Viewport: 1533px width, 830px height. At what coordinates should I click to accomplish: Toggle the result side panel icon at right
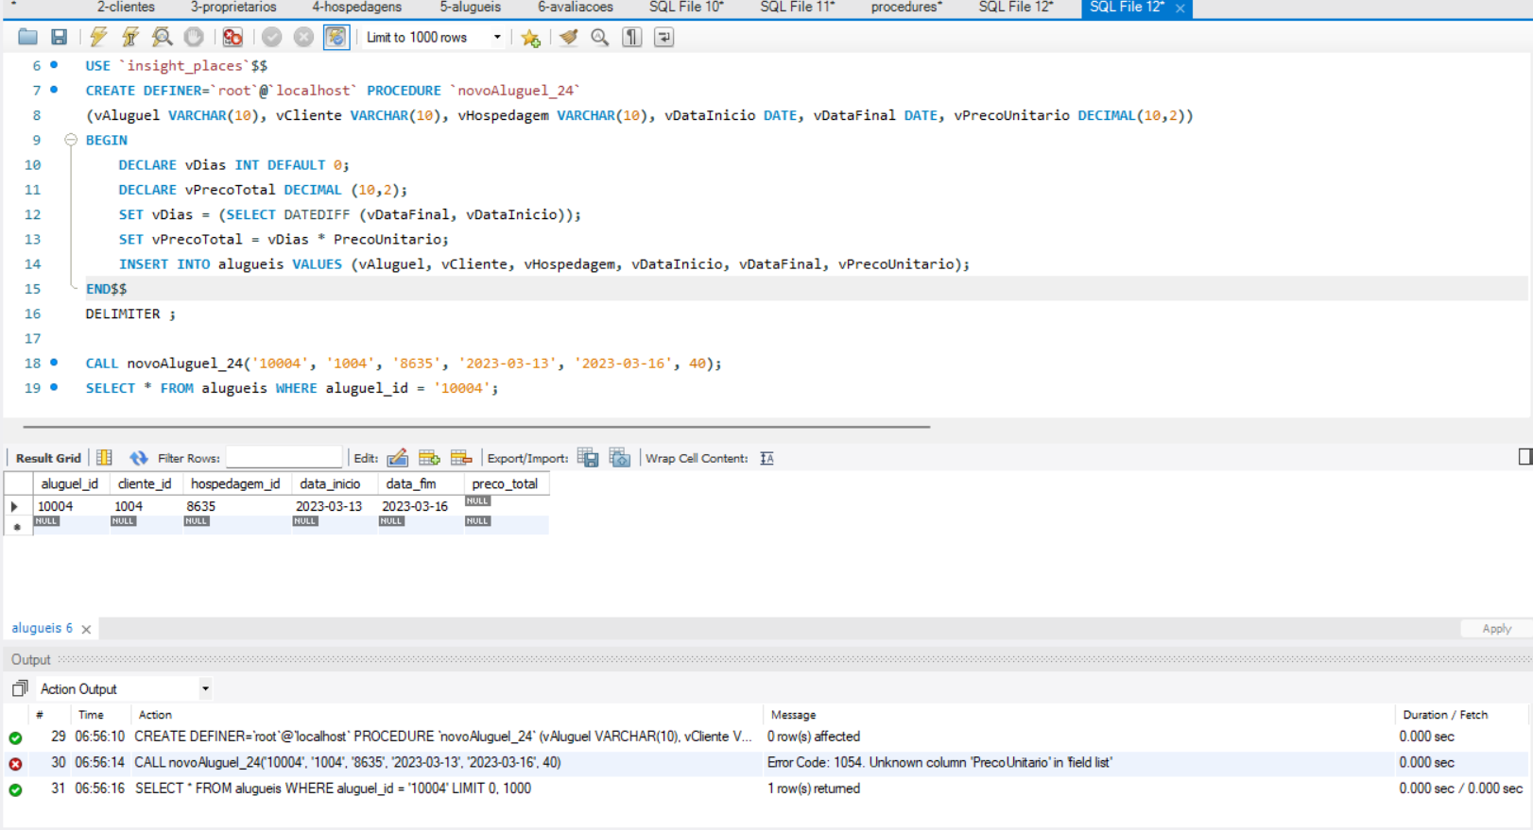[x=1524, y=457]
